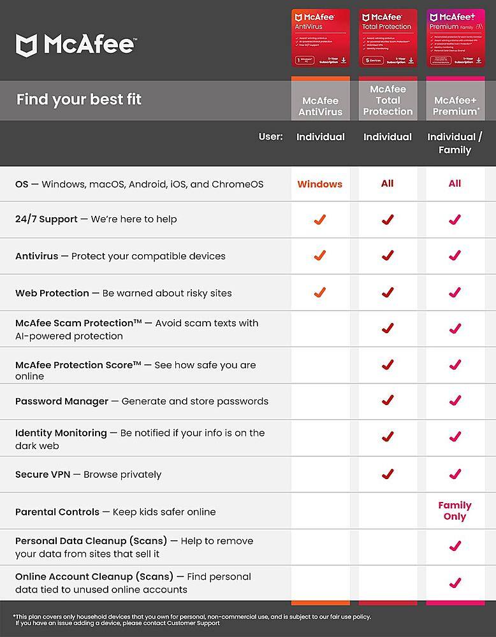The height and width of the screenshot is (637, 496).
Task: Open the McAfee Total Protection product box image
Action: tap(388, 38)
